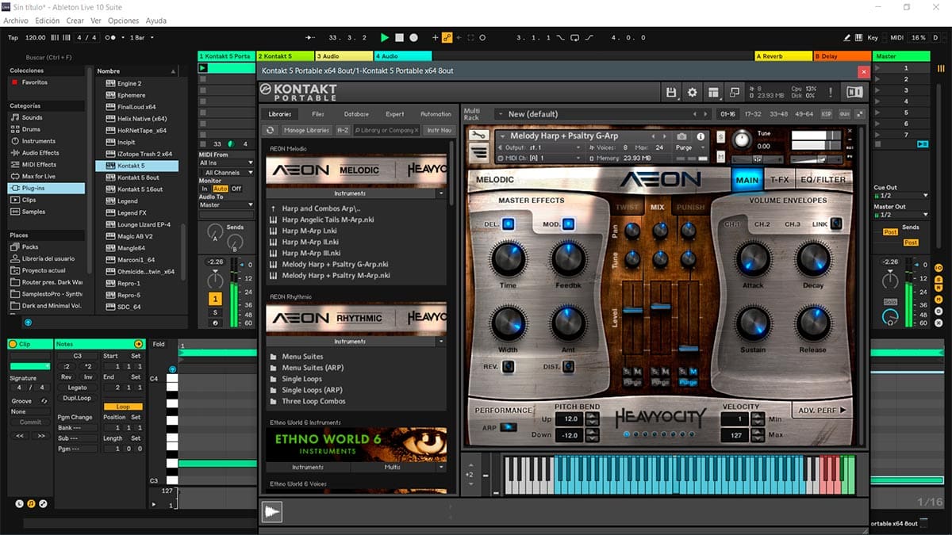
Task: Open Master Out 1/2 dropdown
Action: 900,215
